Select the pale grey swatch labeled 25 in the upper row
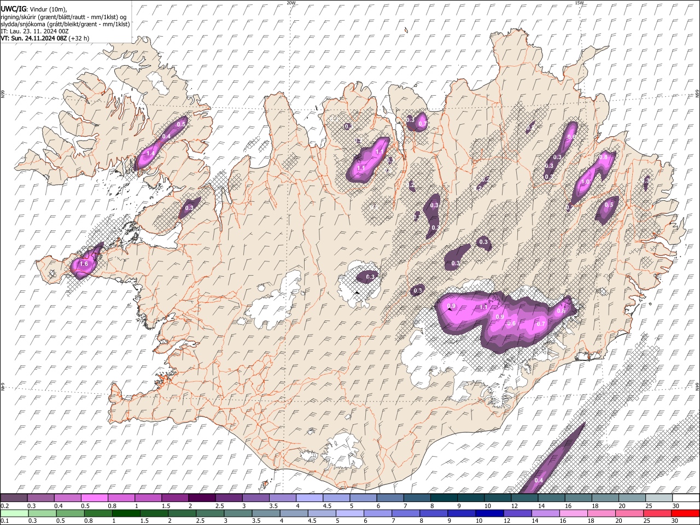Screen dimensions: 700x525 pyautogui.click(x=659, y=498)
